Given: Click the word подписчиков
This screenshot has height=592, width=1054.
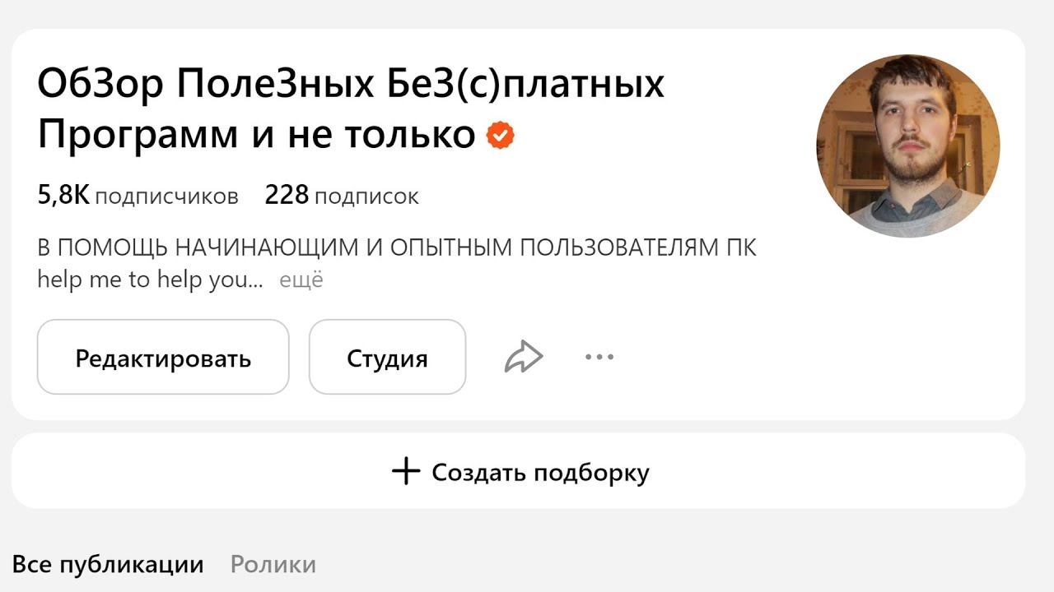Looking at the screenshot, I should coord(166,197).
